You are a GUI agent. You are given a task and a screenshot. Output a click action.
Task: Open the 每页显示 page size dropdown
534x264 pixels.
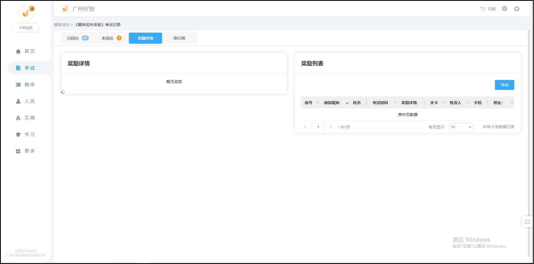460,127
